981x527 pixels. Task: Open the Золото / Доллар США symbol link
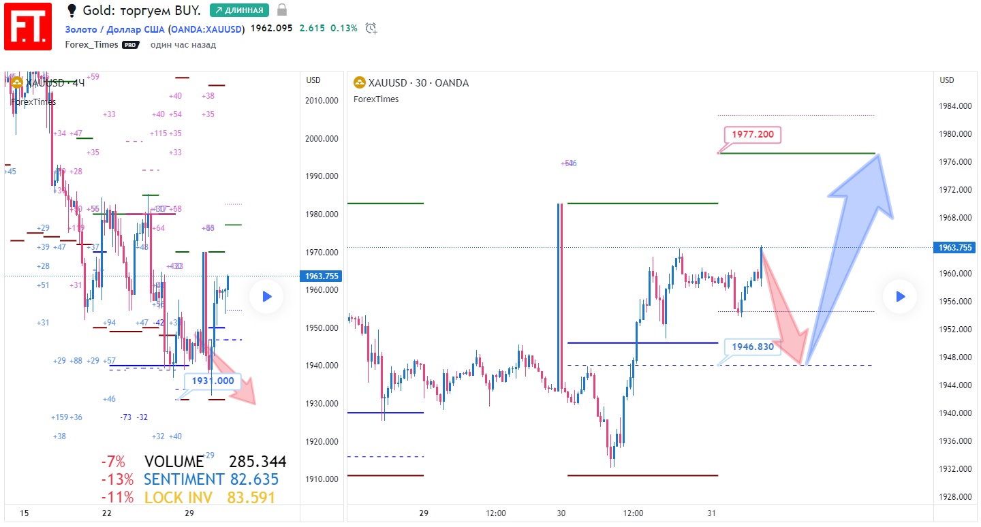coord(114,29)
